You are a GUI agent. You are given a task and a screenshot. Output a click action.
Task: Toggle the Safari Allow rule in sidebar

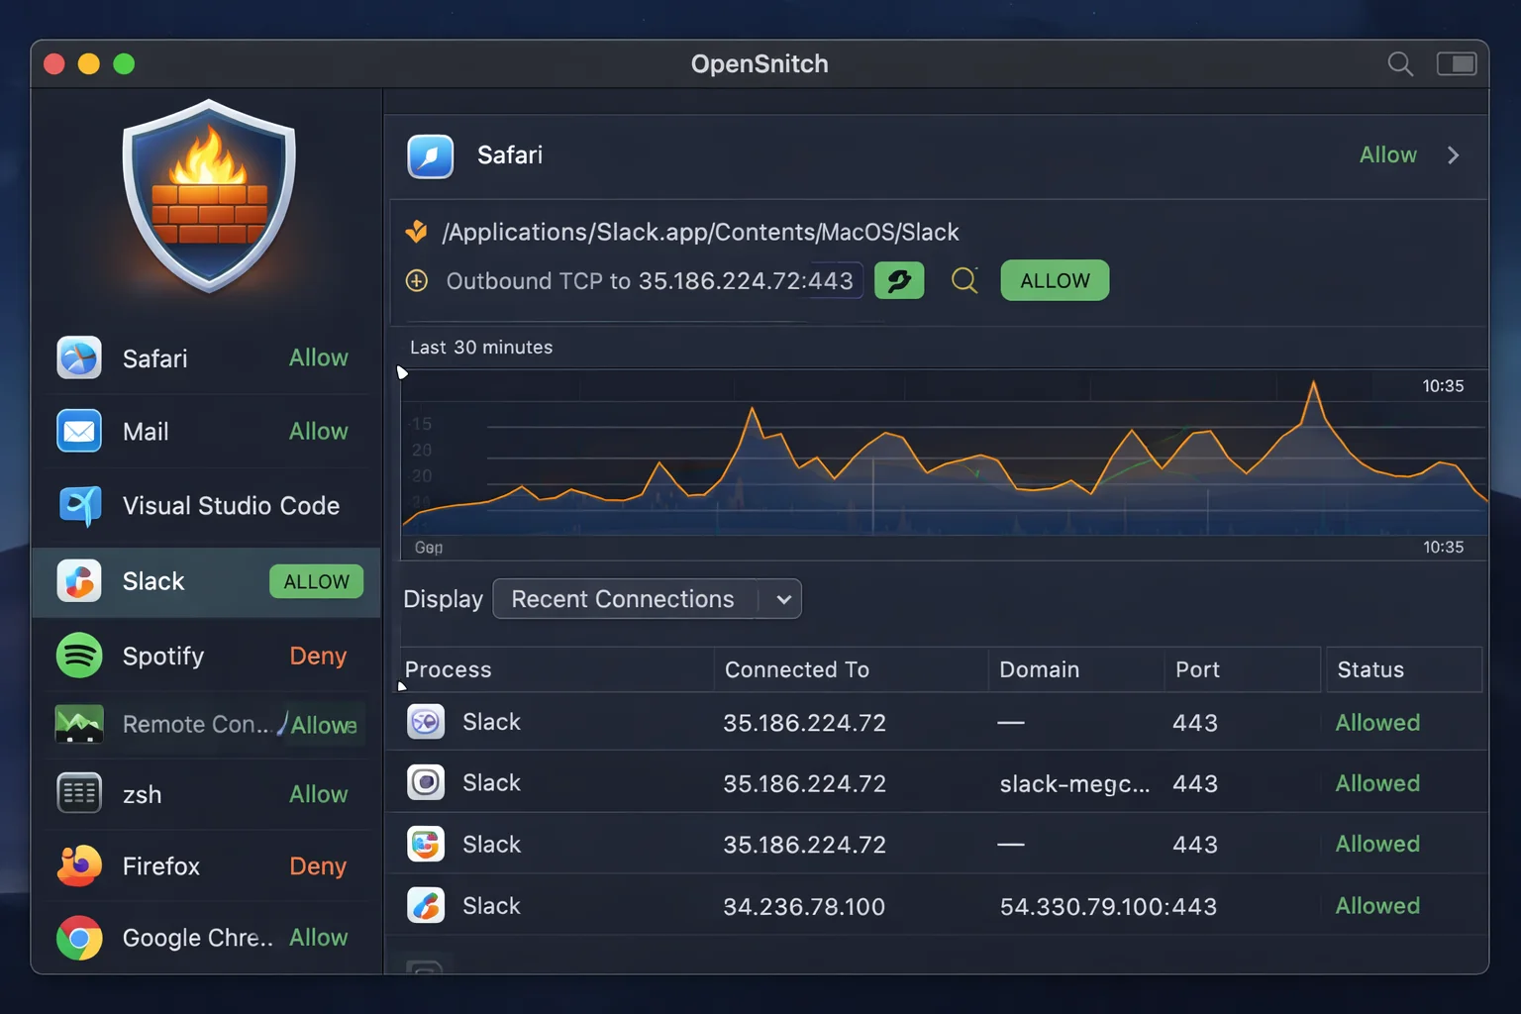[x=318, y=357]
